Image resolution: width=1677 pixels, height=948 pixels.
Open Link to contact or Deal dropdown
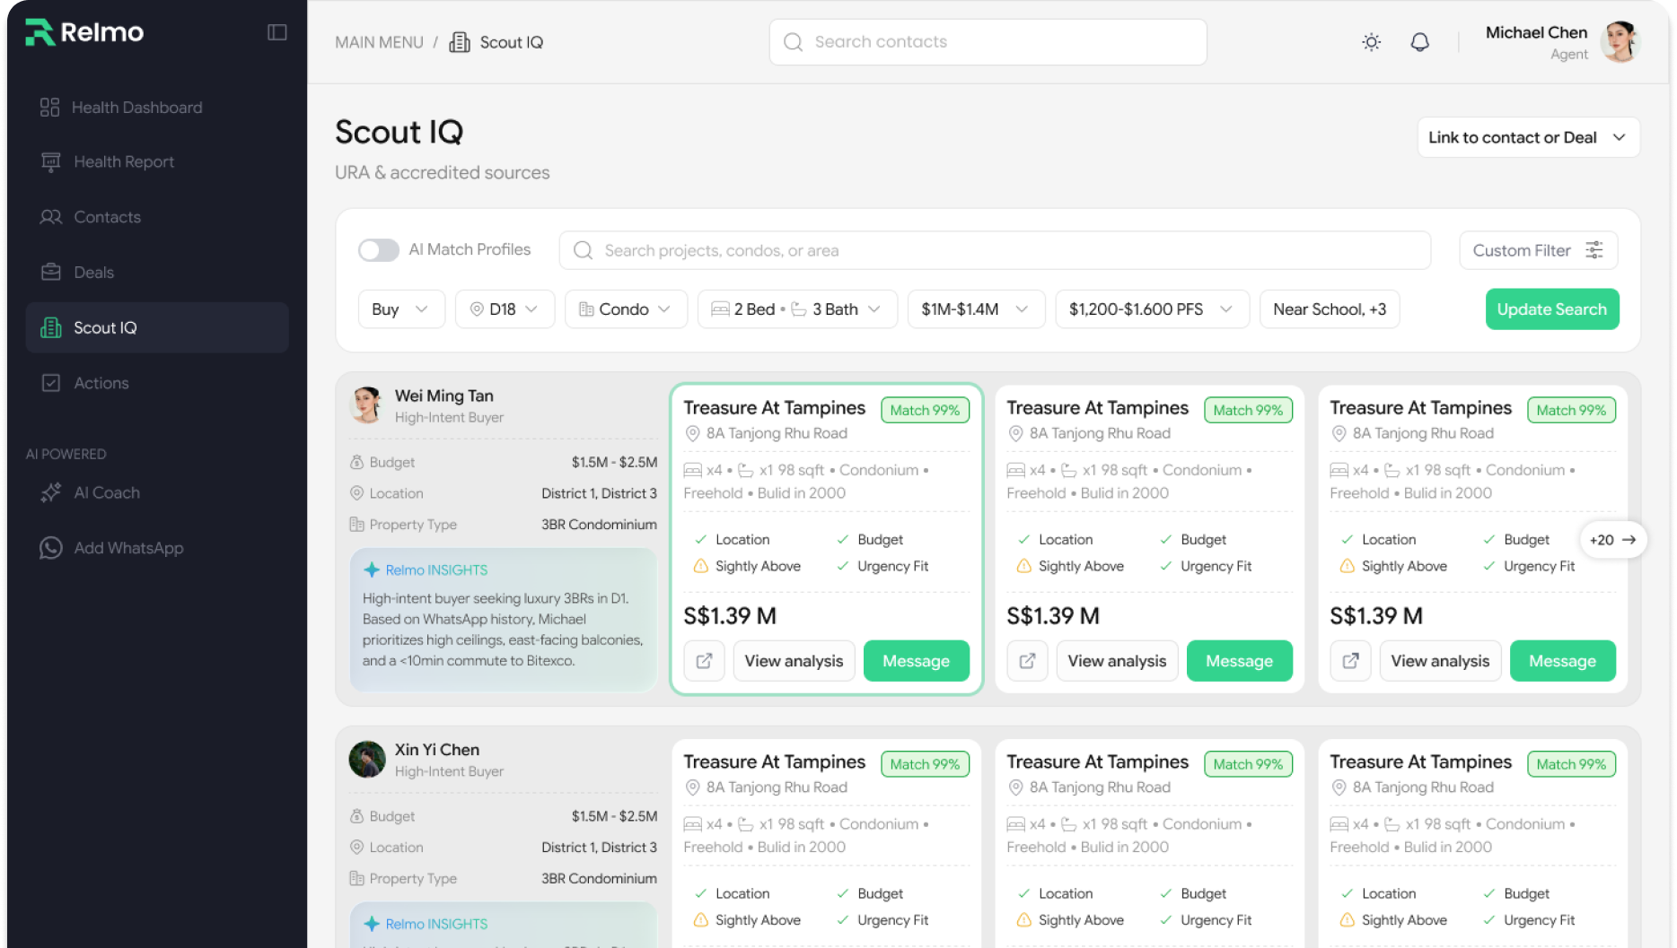coord(1527,137)
